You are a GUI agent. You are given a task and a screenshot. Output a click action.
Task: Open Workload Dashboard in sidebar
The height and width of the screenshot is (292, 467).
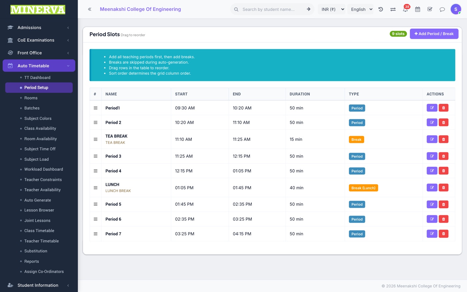tap(44, 169)
